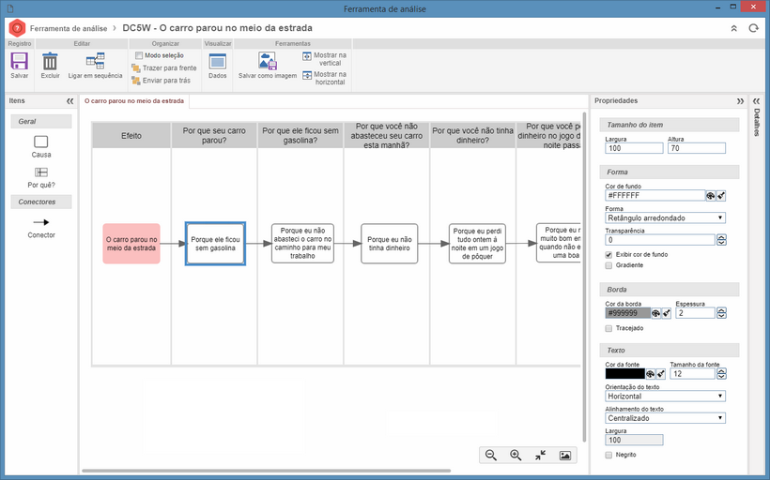
Task: Toggle the Tracejado checkbox
Action: point(608,328)
